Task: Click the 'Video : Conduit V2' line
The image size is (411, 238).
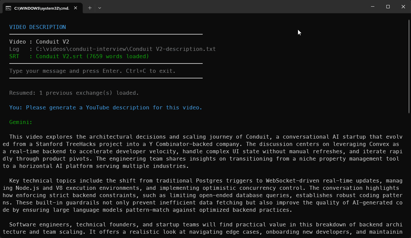Action: click(x=38, y=42)
